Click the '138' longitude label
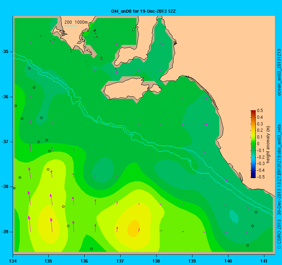This screenshot has width=282, height=265. (156, 261)
